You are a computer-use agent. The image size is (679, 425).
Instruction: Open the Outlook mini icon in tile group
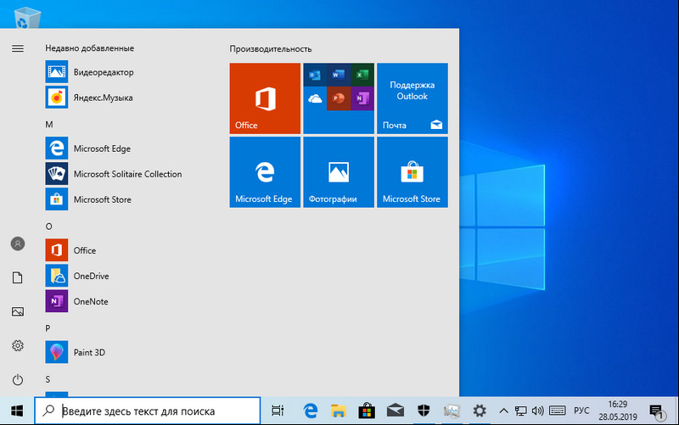pyautogui.click(x=315, y=75)
